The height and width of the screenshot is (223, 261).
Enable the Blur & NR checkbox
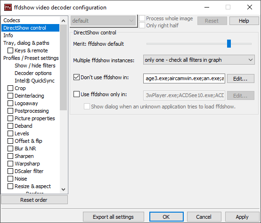10,149
